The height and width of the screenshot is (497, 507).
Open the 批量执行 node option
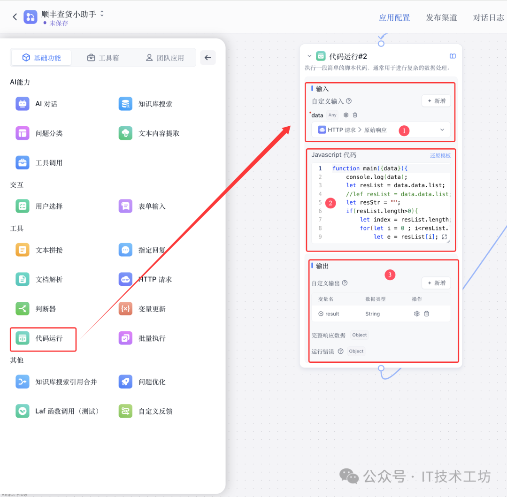(x=151, y=337)
